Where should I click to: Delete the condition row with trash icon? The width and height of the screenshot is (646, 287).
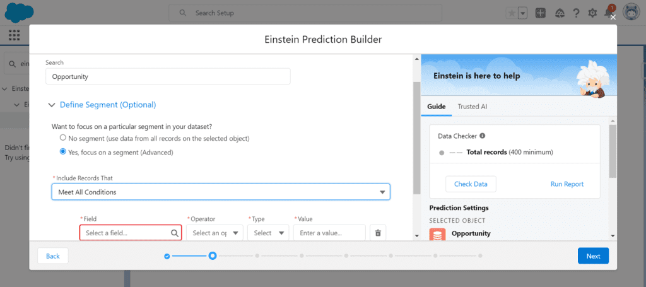378,233
